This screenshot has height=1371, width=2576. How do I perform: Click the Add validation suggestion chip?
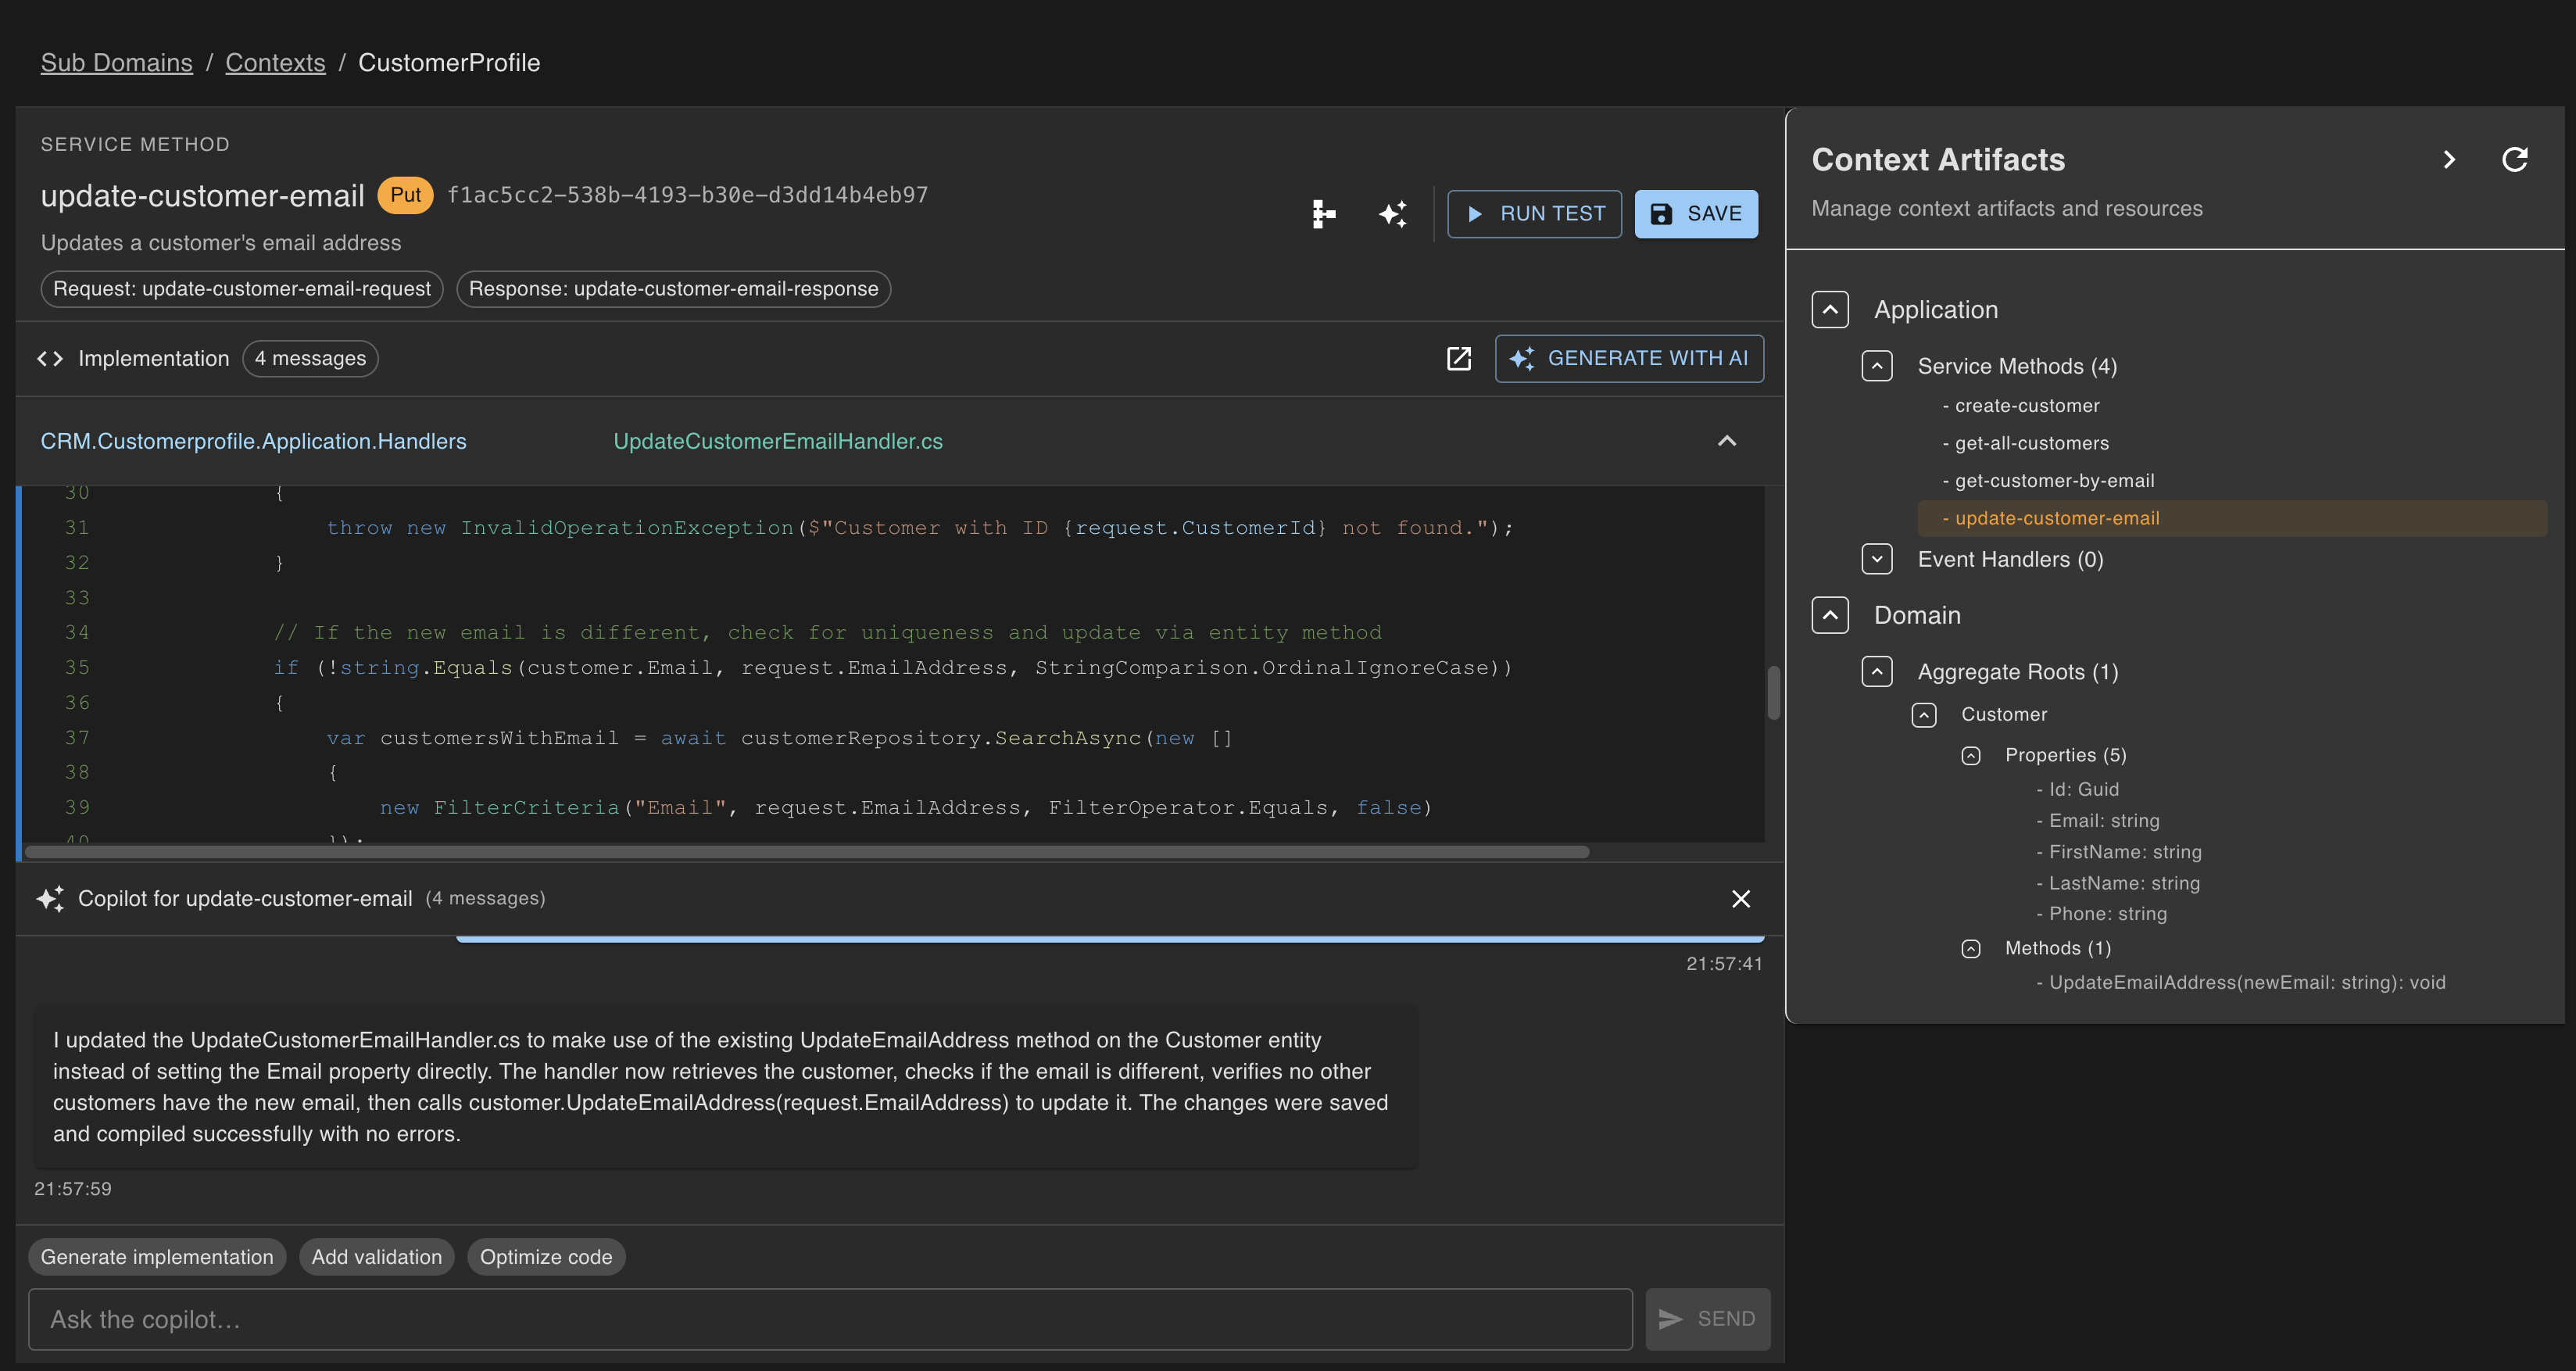point(377,1257)
